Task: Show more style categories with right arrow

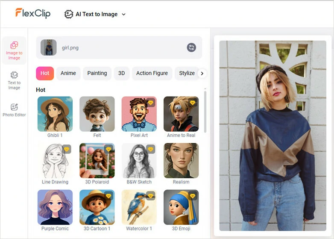Action: point(202,74)
